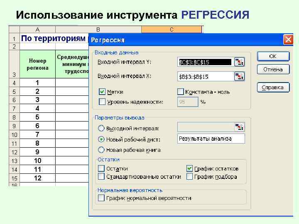299x224 pixels.
Task: Click cell with region number 8
Action: (37, 143)
